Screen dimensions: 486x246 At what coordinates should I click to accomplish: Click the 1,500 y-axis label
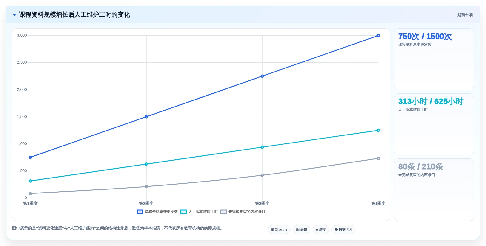[22, 117]
